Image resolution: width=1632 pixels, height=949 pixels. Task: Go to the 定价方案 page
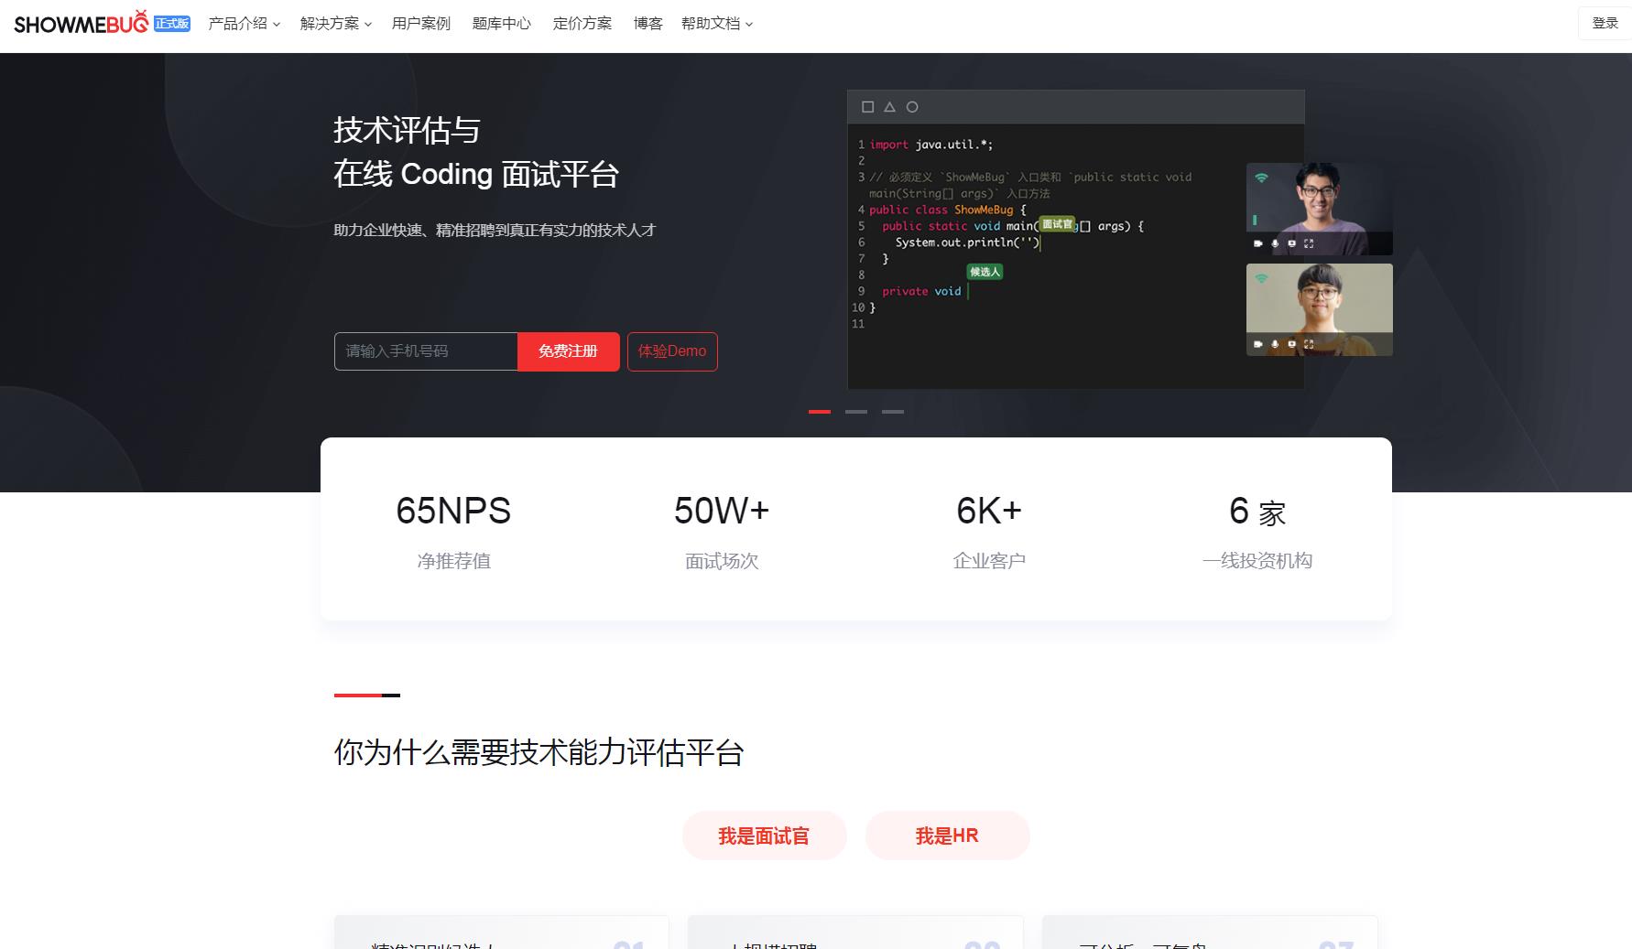tap(582, 24)
